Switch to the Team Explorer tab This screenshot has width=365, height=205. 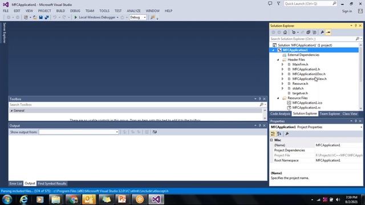[330, 114]
